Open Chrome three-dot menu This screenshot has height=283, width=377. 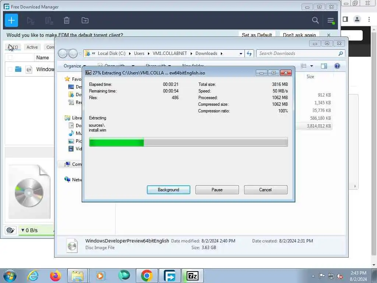(369, 19)
